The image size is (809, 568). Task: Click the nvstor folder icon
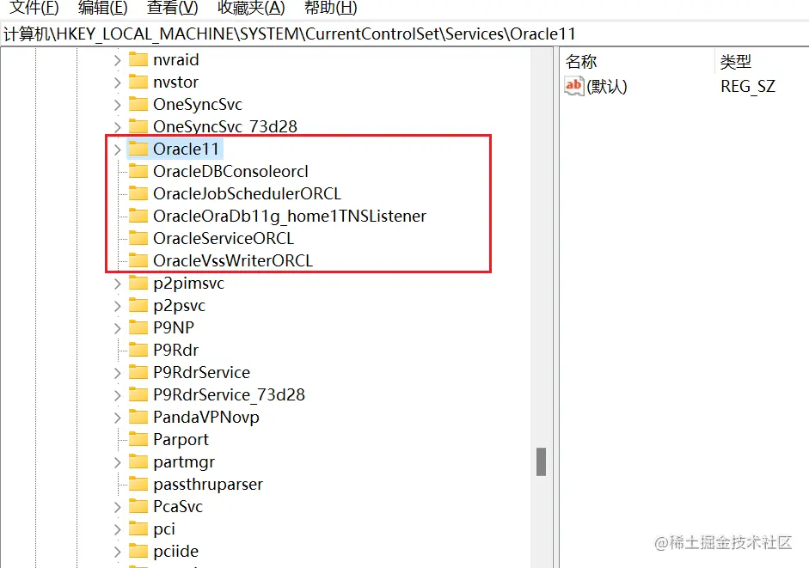click(138, 82)
